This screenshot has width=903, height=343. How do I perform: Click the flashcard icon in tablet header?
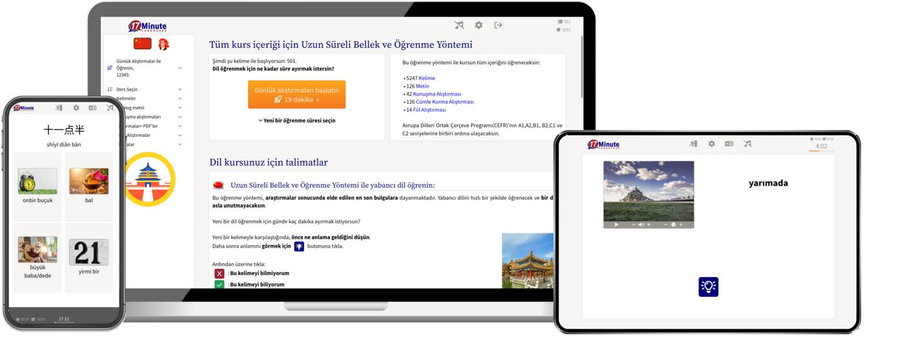[x=729, y=144]
